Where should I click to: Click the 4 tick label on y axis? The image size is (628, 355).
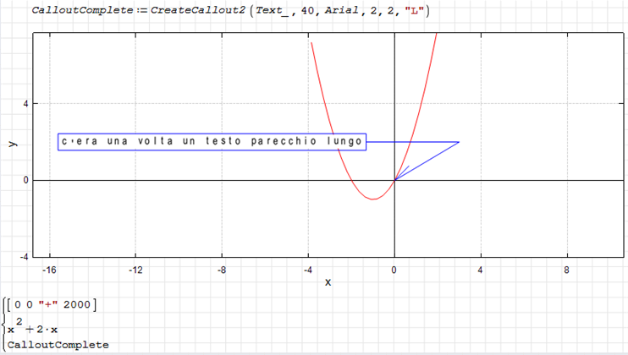[25, 104]
